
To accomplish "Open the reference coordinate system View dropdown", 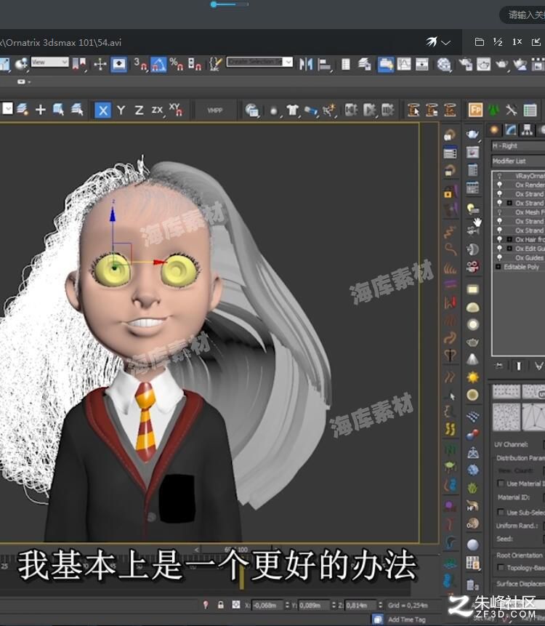I will [x=49, y=63].
